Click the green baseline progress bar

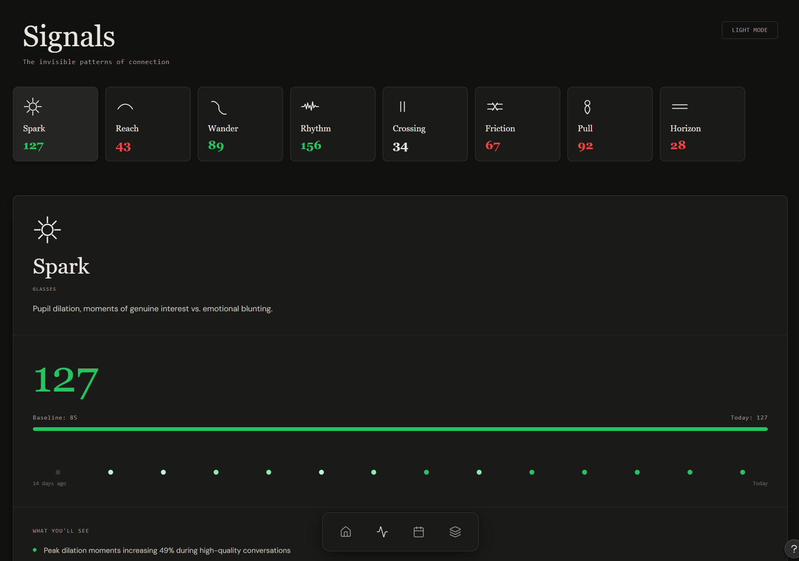point(400,429)
